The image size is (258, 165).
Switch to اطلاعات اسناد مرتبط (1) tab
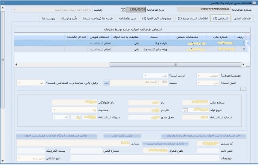[193, 18]
